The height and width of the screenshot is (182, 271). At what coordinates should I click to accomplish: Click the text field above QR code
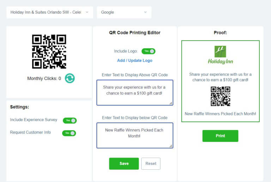[135, 92]
